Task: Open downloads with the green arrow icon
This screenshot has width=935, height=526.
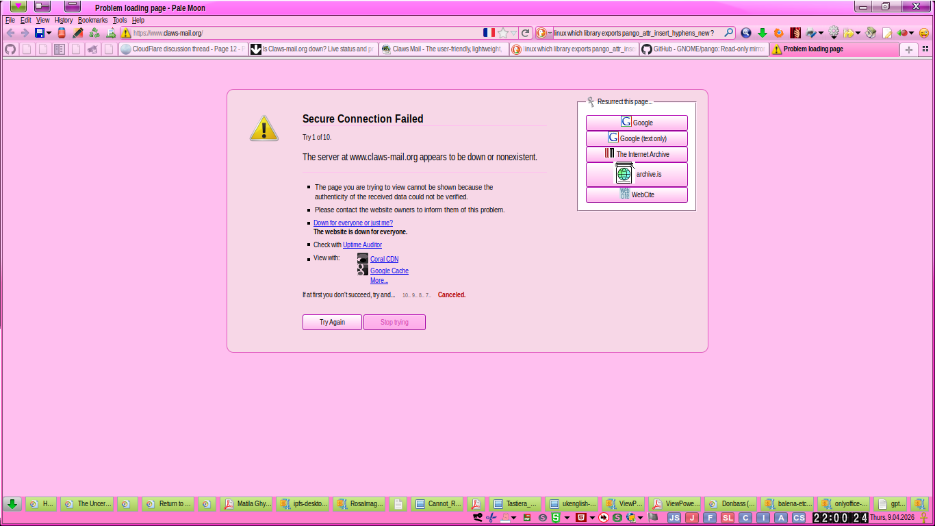Action: (x=763, y=33)
